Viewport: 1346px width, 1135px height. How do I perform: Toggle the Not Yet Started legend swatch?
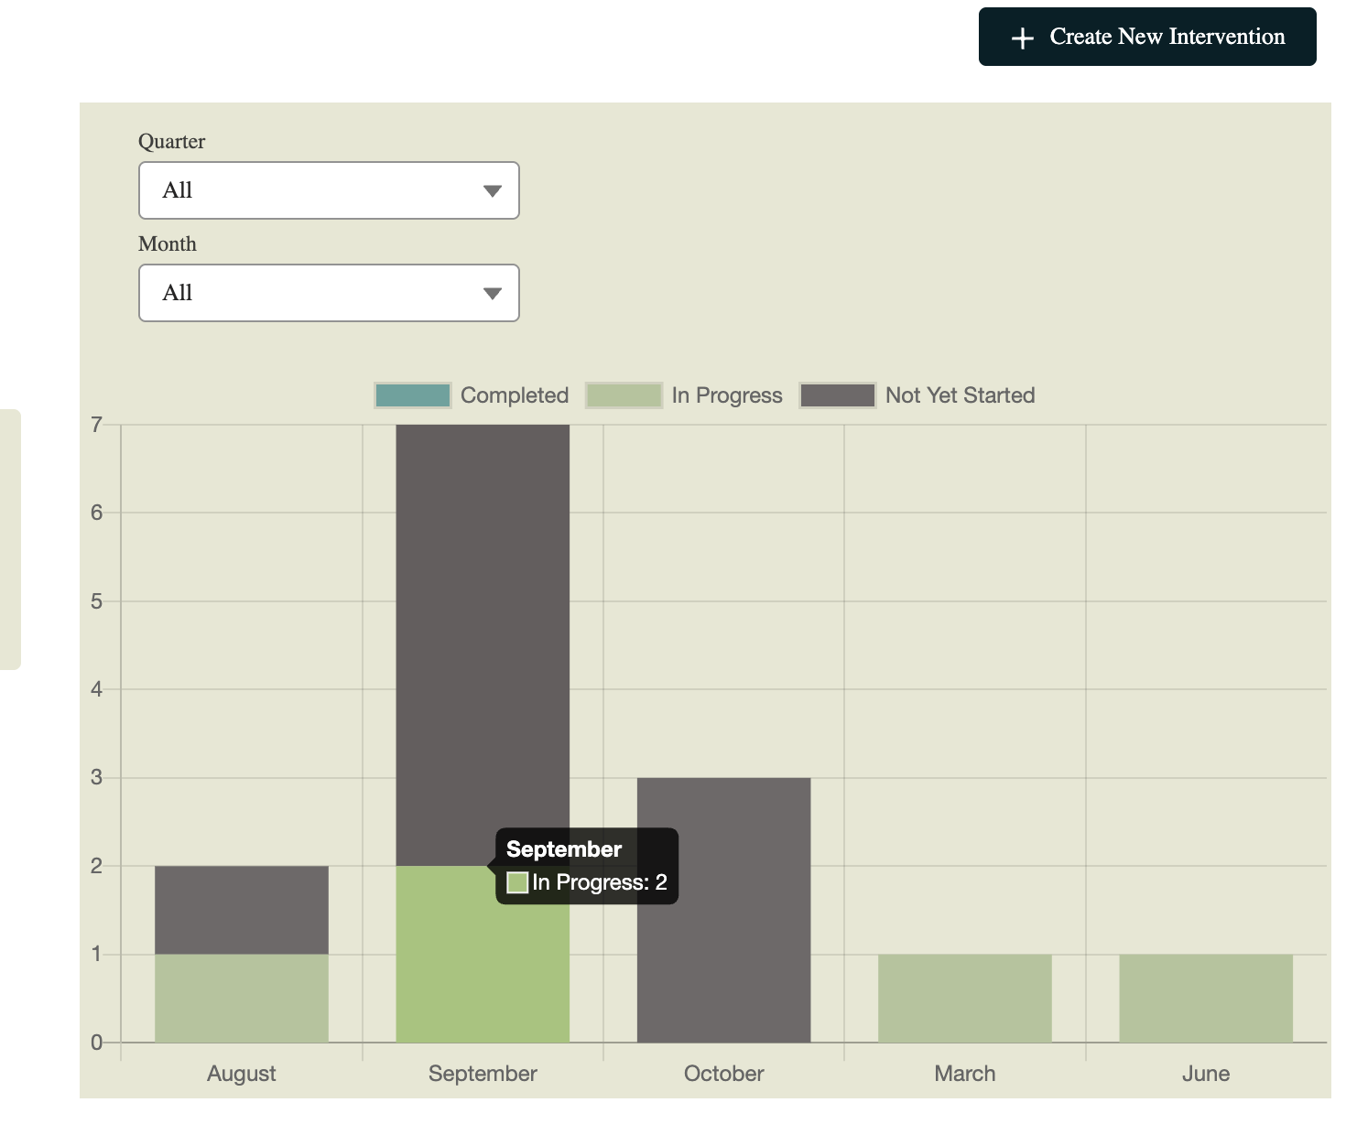point(838,395)
